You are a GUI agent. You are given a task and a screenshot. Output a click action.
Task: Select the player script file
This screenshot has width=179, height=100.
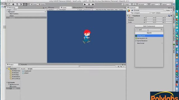pyautogui.click(x=25, y=73)
